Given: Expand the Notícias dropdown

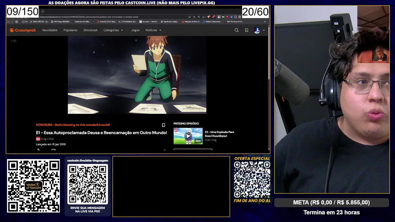Looking at the screenshot, I should [x=153, y=30].
